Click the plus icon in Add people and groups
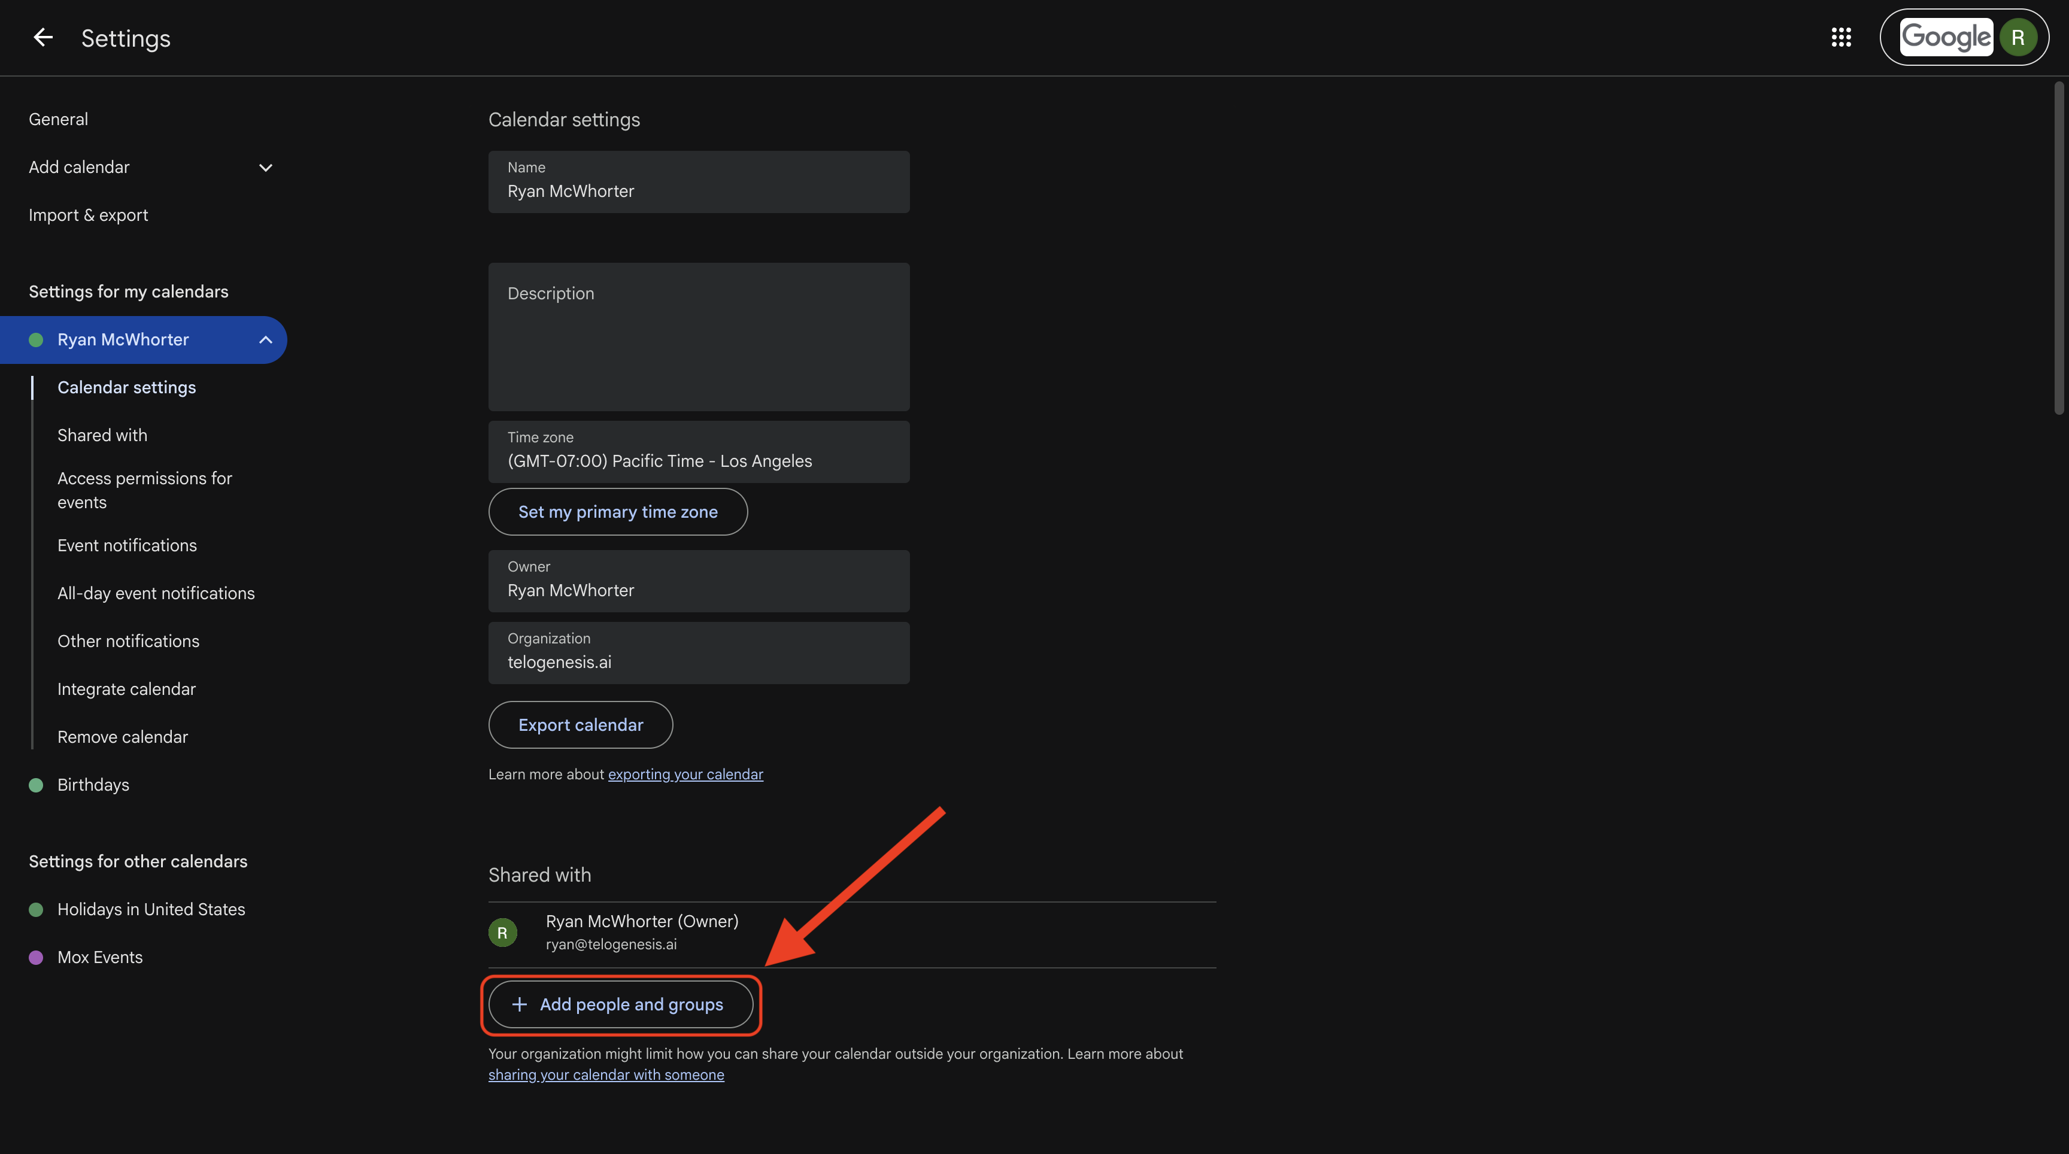This screenshot has width=2069, height=1154. pyautogui.click(x=519, y=1004)
